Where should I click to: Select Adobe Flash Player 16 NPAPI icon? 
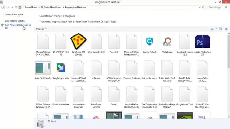pos(167,94)
